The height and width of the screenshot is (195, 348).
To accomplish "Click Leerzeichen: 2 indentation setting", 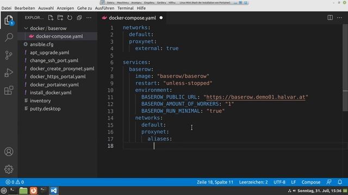I will click(x=253, y=182).
